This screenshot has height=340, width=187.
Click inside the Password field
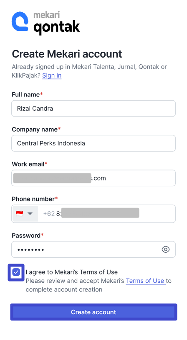(x=93, y=249)
